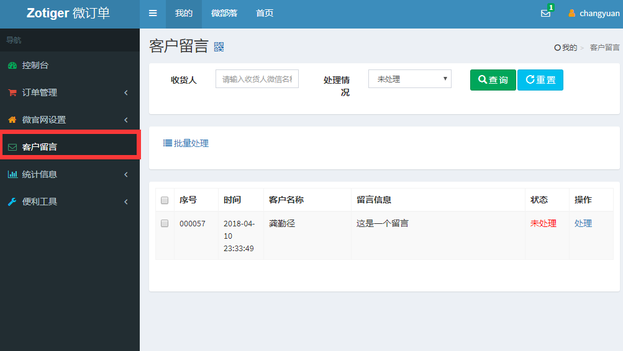Image resolution: width=623 pixels, height=351 pixels.
Task: Click the changyuan username link
Action: click(x=599, y=14)
